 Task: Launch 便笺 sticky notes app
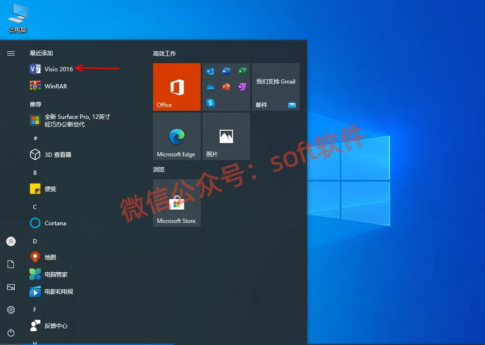point(43,189)
